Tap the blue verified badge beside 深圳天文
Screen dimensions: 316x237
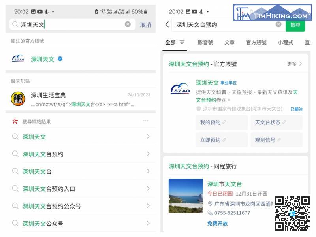[60, 59]
